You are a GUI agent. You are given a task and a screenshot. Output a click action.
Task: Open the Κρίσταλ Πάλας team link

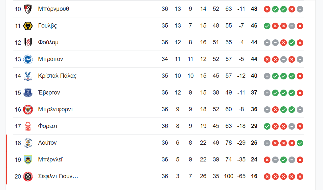(x=57, y=76)
